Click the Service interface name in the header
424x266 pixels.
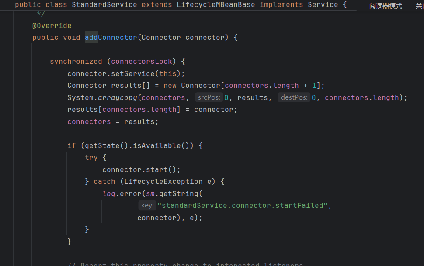(323, 5)
